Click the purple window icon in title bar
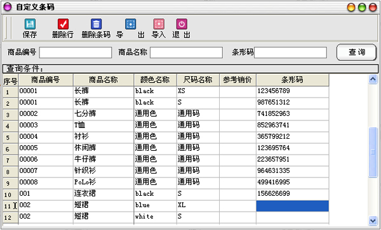381x230 pixels. pos(8,7)
